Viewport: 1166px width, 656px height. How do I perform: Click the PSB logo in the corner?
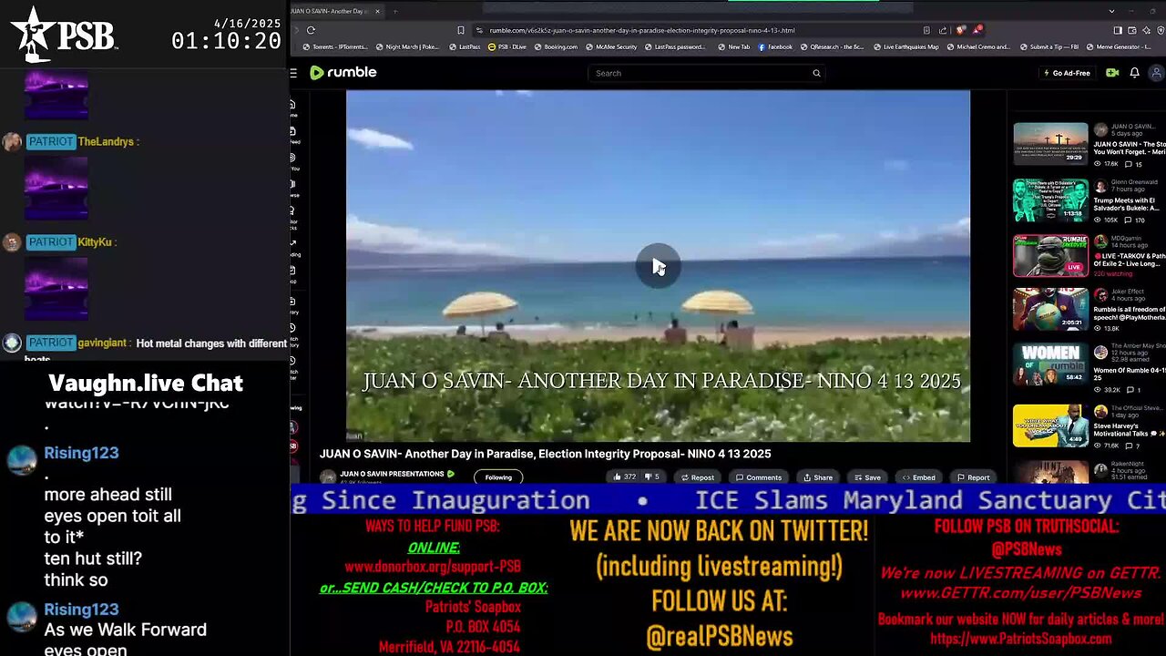(x=64, y=35)
